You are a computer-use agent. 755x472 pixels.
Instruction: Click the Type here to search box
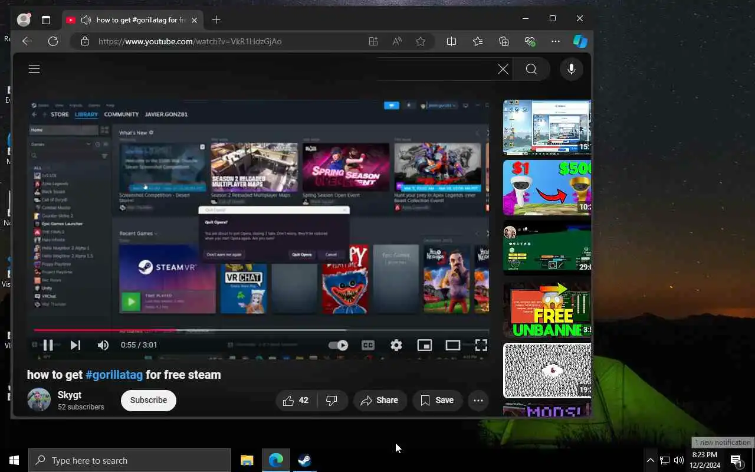pyautogui.click(x=130, y=460)
